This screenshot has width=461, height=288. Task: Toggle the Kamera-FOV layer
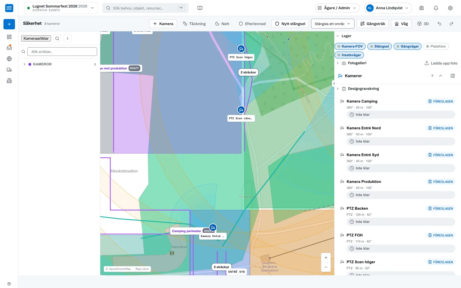point(350,46)
